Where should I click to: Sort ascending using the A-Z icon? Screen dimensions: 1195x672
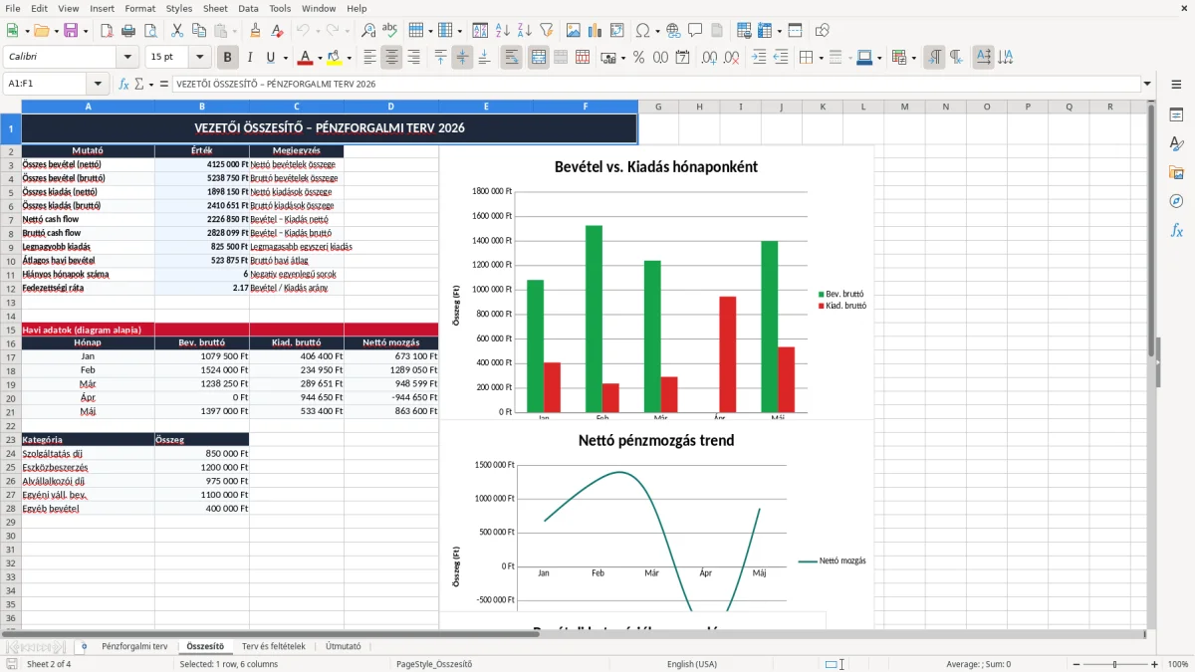tap(503, 31)
